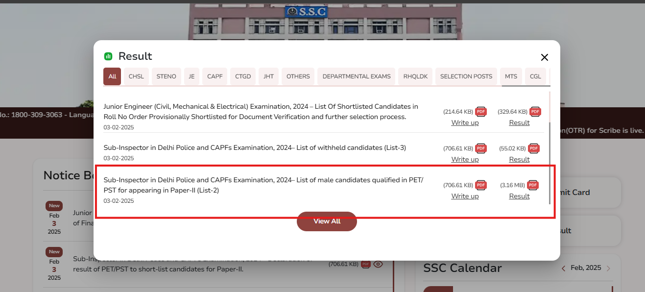Open the 329.64 KB Junior Engineer result PDF

point(535,112)
